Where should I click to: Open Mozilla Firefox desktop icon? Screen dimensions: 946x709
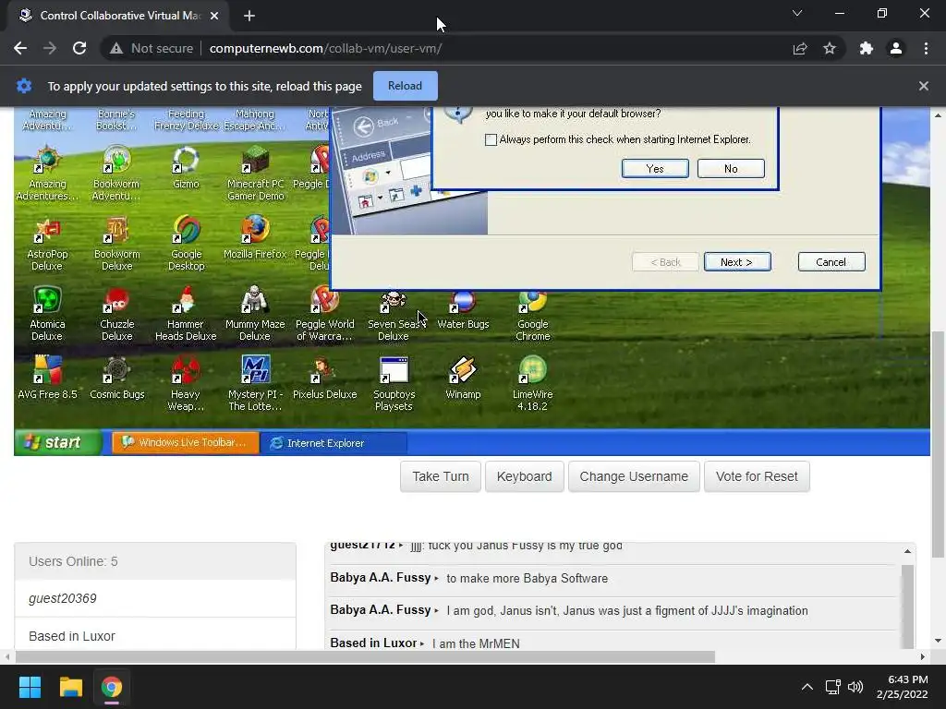click(x=255, y=238)
